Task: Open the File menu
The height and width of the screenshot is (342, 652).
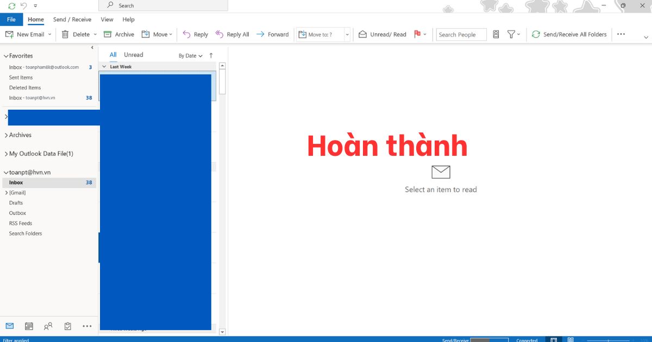Action: [x=11, y=20]
